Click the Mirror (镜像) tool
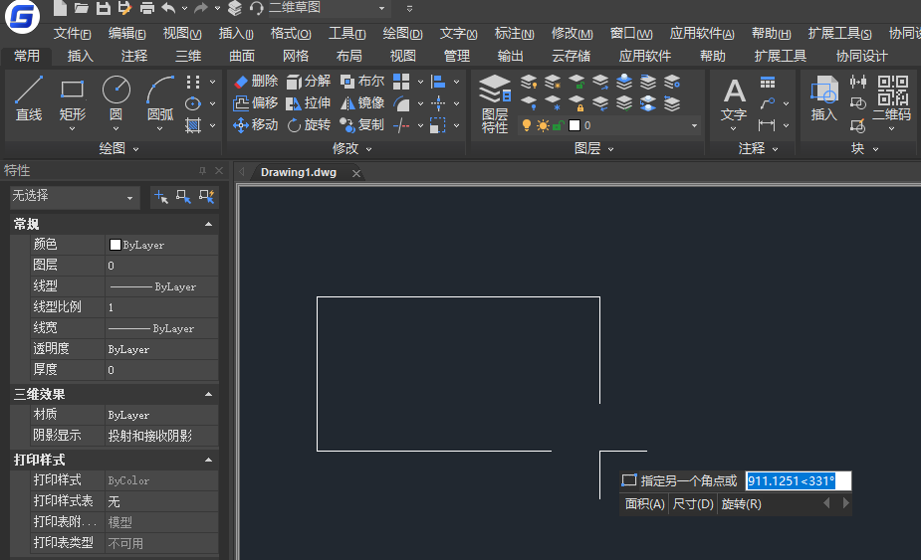Viewport: 921px width, 560px height. click(x=362, y=103)
